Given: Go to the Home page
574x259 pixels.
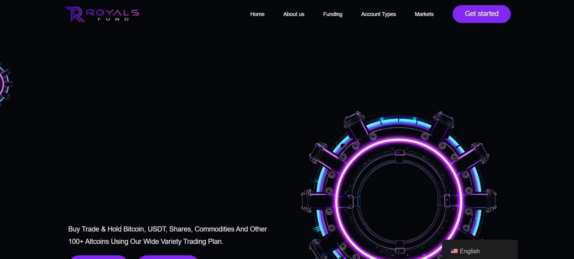Looking at the screenshot, I should [257, 14].
